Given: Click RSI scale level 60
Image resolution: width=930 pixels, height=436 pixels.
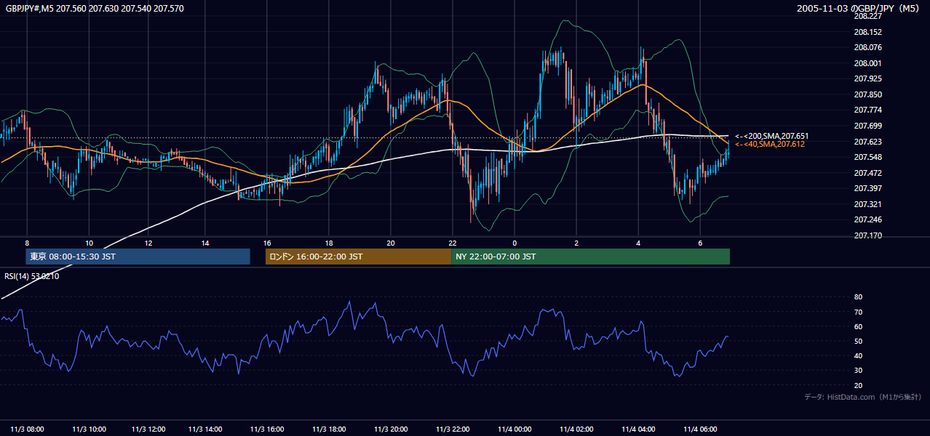Looking at the screenshot, I should [858, 326].
